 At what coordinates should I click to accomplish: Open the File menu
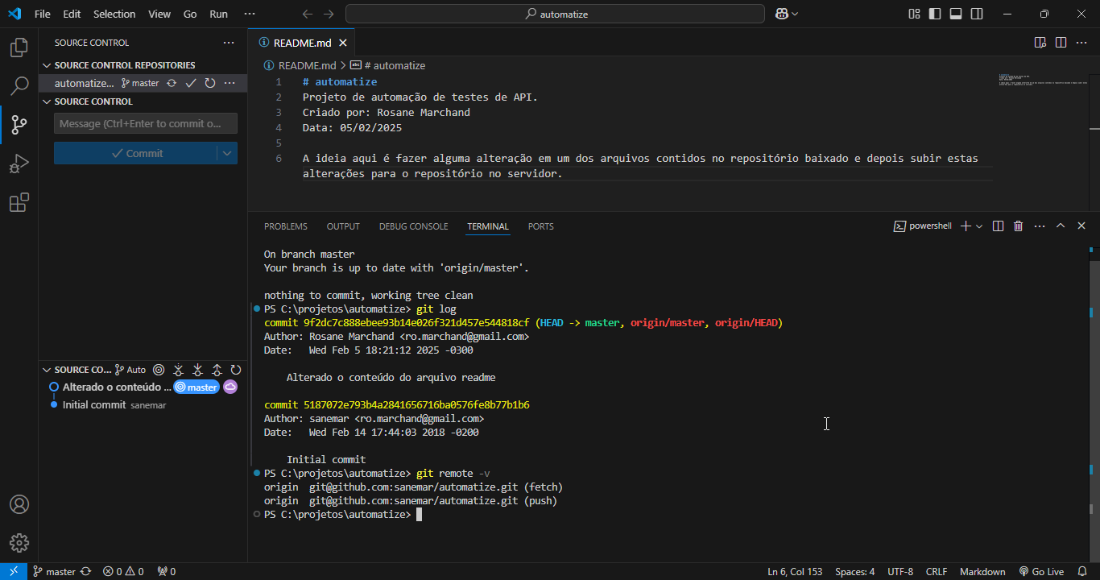click(43, 14)
